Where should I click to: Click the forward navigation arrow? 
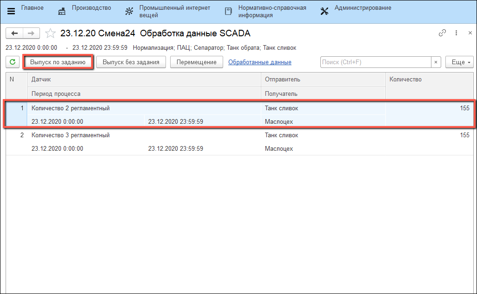(31, 33)
